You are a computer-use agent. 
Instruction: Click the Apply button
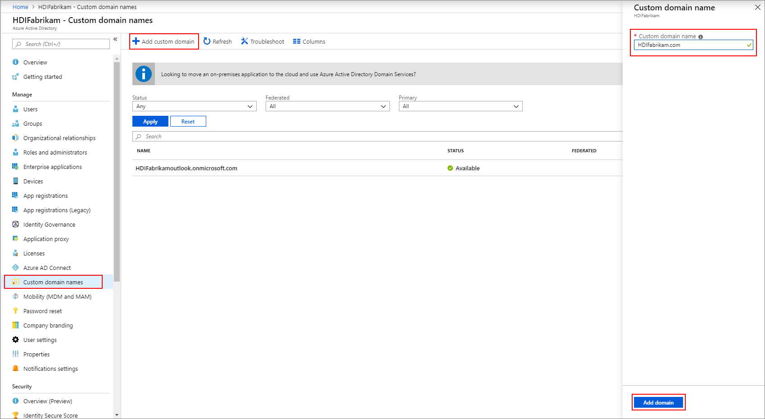150,121
